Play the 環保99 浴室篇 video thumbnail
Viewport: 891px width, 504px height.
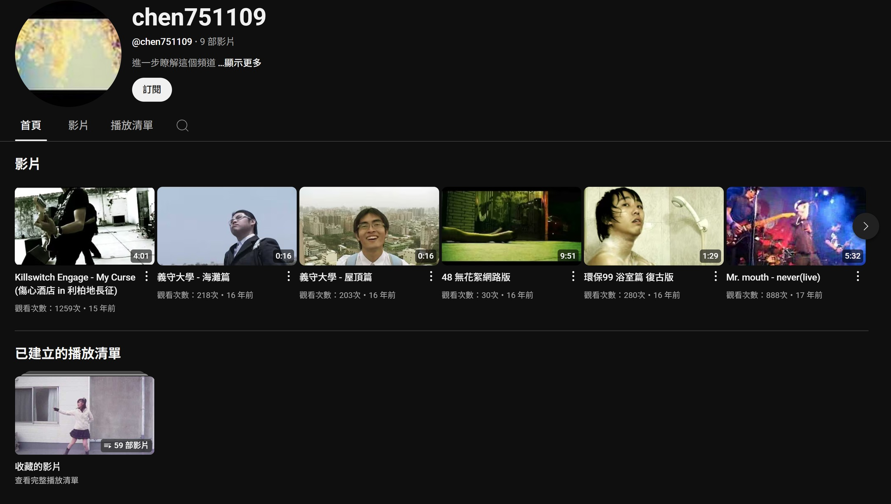pyautogui.click(x=654, y=226)
